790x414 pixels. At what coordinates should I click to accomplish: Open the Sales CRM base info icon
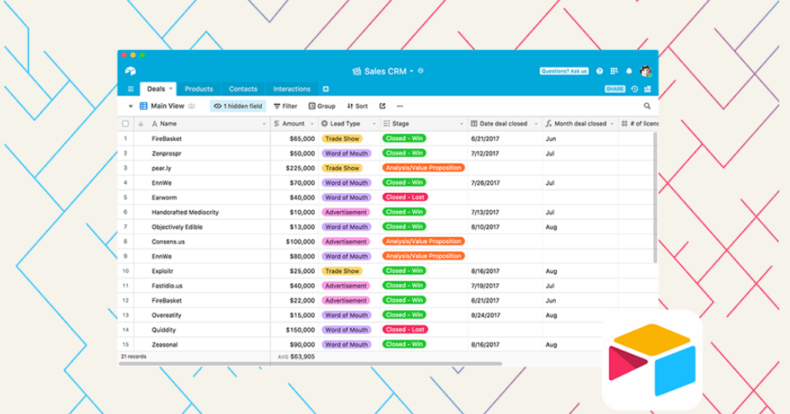420,71
